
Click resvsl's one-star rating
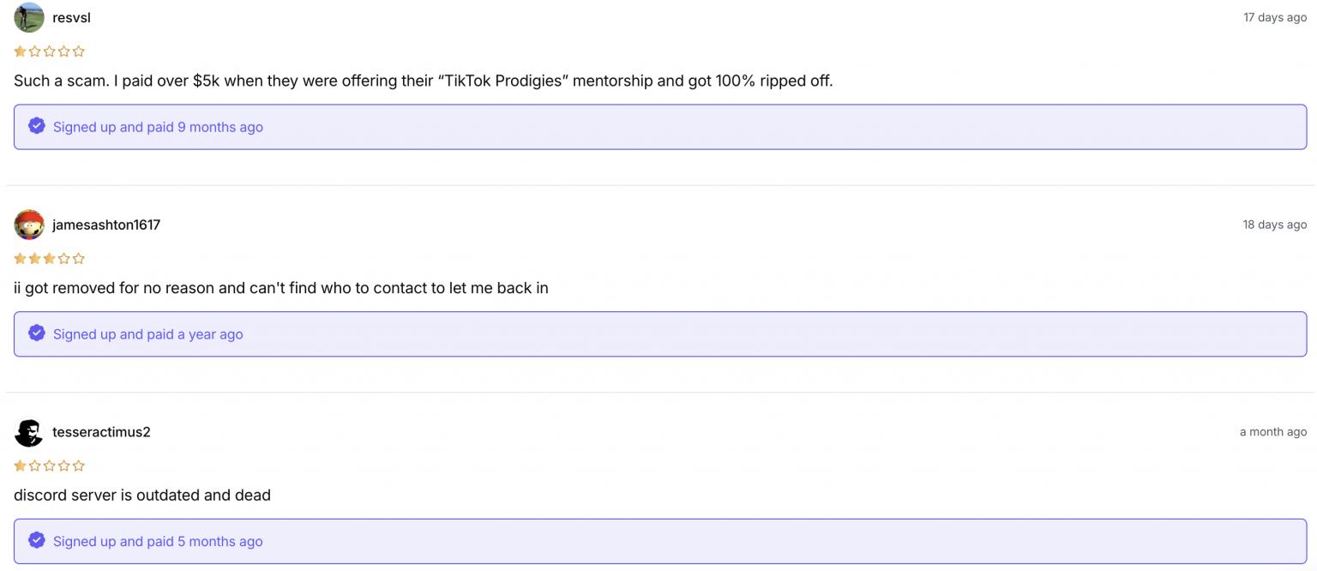(49, 51)
